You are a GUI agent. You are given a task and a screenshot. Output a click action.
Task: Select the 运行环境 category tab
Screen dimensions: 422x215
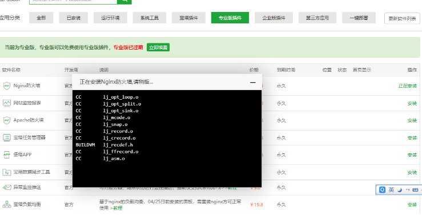(110, 18)
